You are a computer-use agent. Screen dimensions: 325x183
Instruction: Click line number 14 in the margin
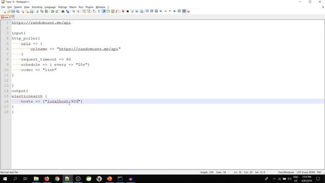(6, 91)
